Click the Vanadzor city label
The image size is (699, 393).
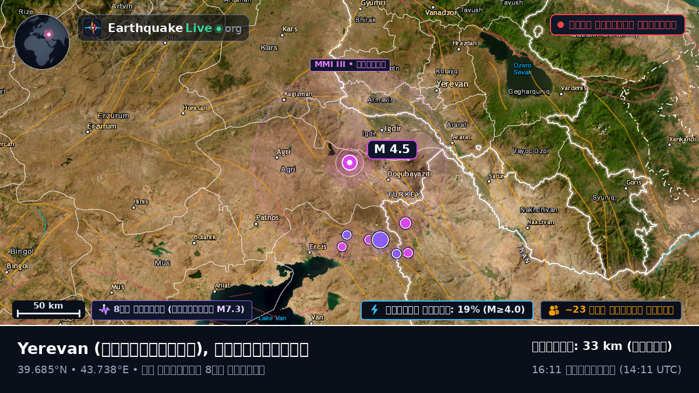pyautogui.click(x=441, y=12)
